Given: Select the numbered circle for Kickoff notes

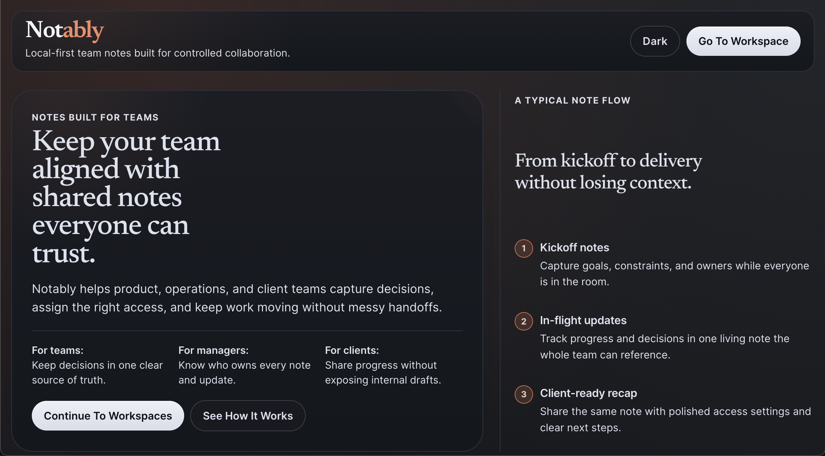Looking at the screenshot, I should coord(523,248).
